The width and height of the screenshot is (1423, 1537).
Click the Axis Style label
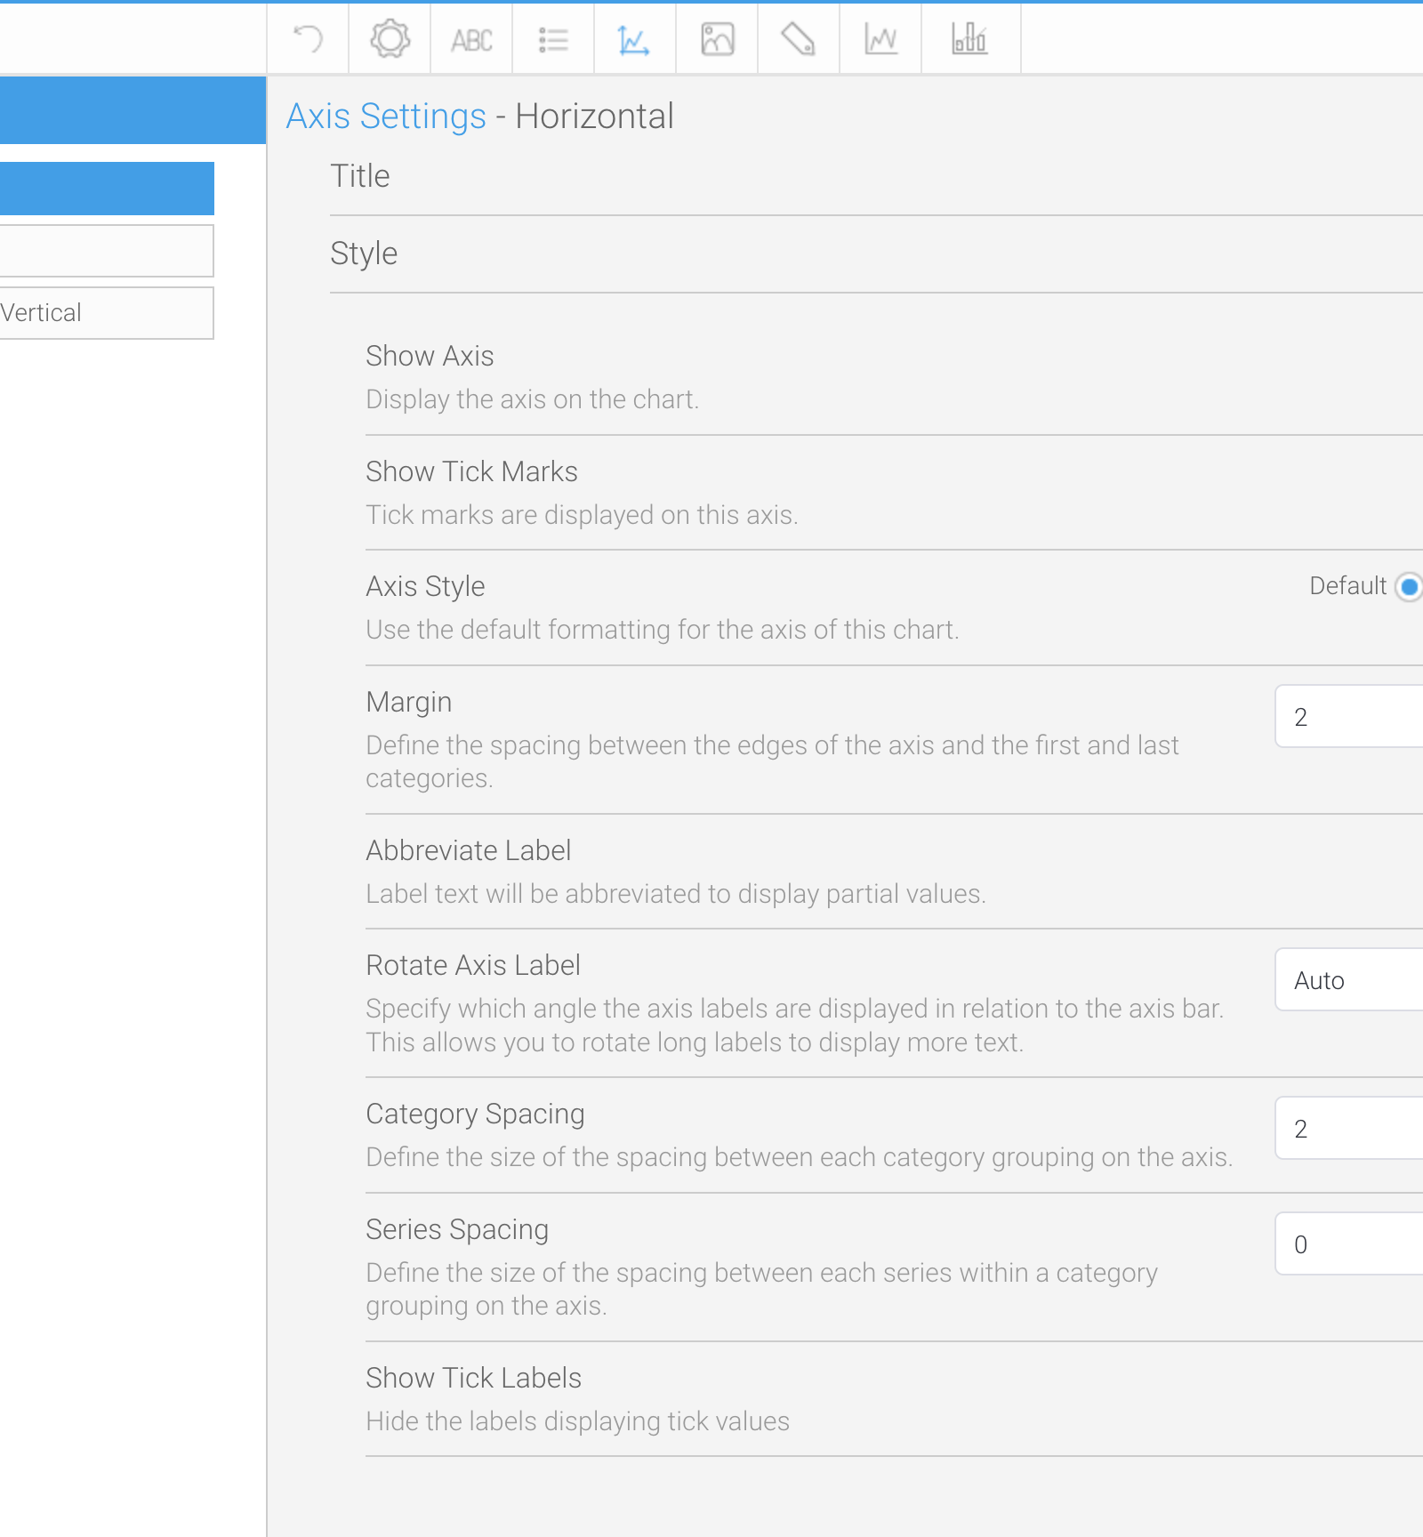[x=425, y=587]
